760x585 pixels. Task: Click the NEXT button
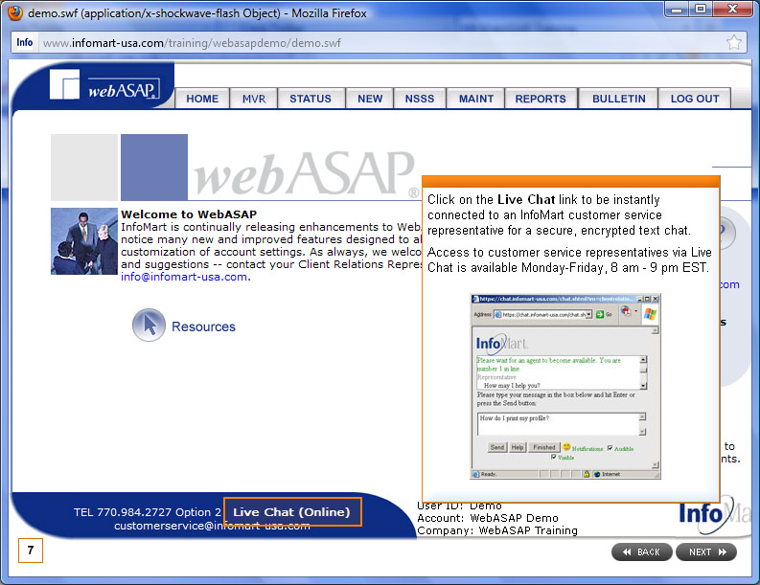[x=706, y=552]
